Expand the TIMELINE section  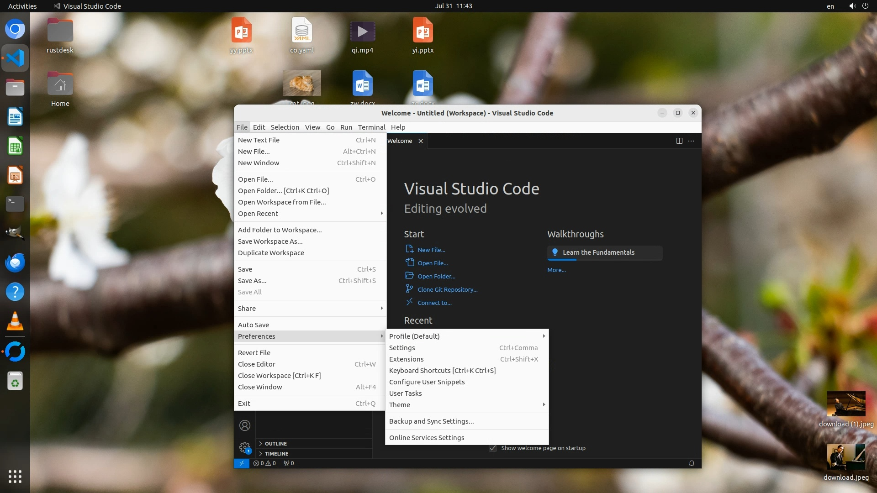coord(276,453)
